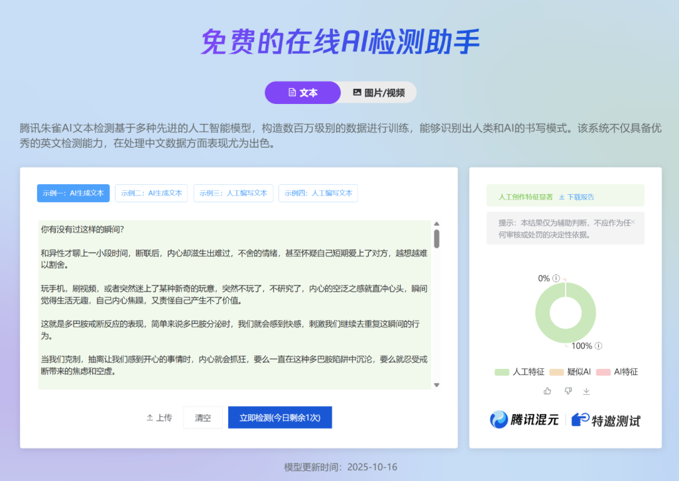
Task: Click the upload arrow icon beside 上传
Action: [149, 417]
